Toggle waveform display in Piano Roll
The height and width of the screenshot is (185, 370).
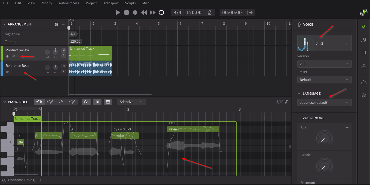[97, 102]
